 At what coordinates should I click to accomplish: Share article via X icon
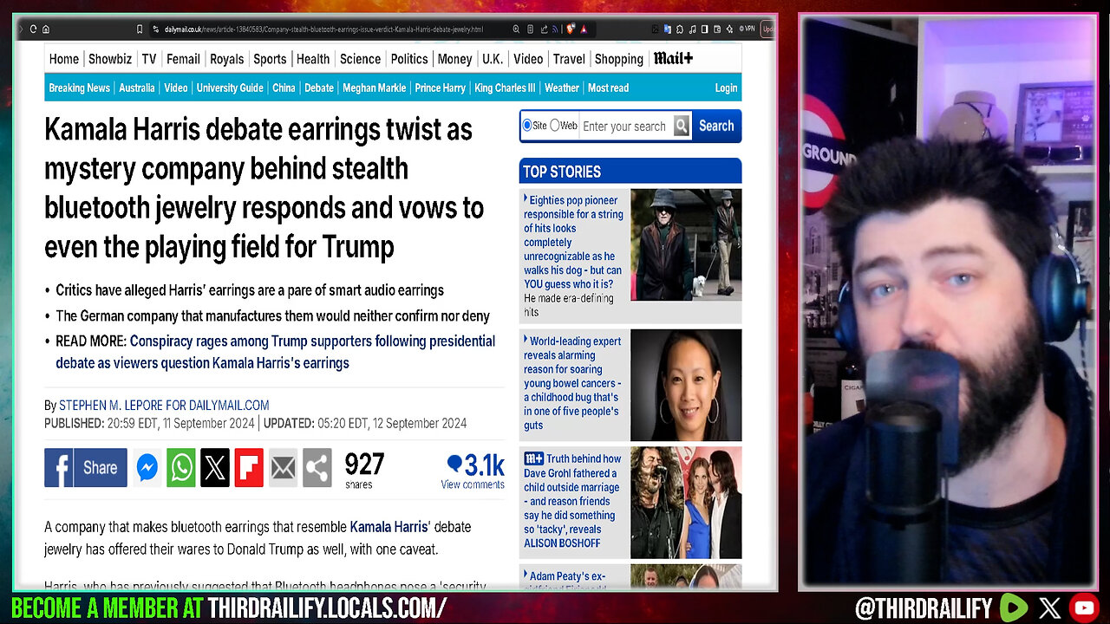tap(215, 468)
